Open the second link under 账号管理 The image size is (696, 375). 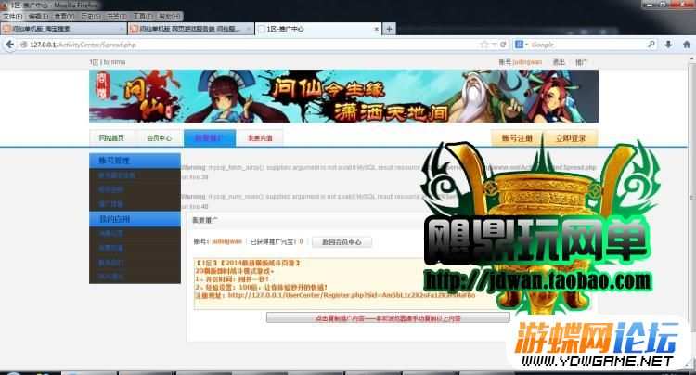(110, 189)
